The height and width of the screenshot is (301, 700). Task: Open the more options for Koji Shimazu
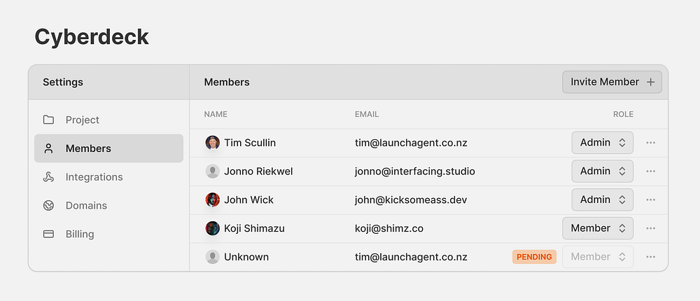651,228
